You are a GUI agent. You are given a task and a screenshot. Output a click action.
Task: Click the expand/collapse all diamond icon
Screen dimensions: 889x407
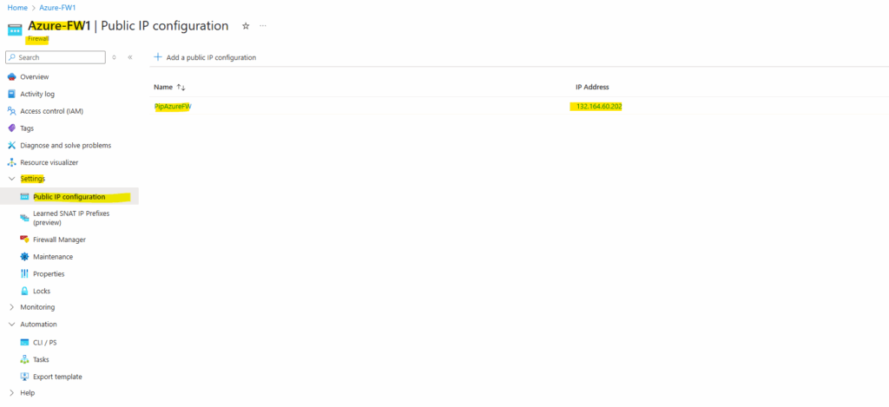click(114, 57)
